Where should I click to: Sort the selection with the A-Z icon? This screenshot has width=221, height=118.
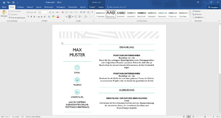coord(88,12)
